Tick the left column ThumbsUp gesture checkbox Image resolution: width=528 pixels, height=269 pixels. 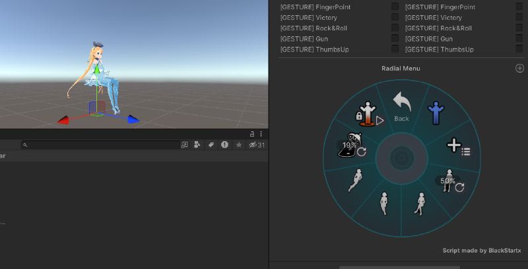coord(395,49)
